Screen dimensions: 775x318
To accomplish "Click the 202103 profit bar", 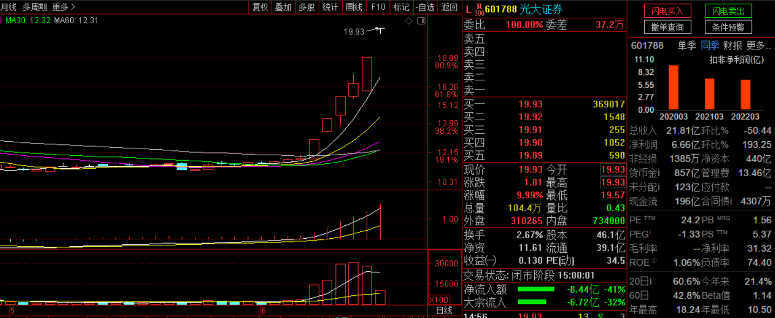I will 710,94.
